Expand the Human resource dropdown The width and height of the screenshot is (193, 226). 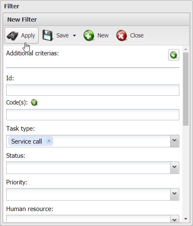point(174,219)
